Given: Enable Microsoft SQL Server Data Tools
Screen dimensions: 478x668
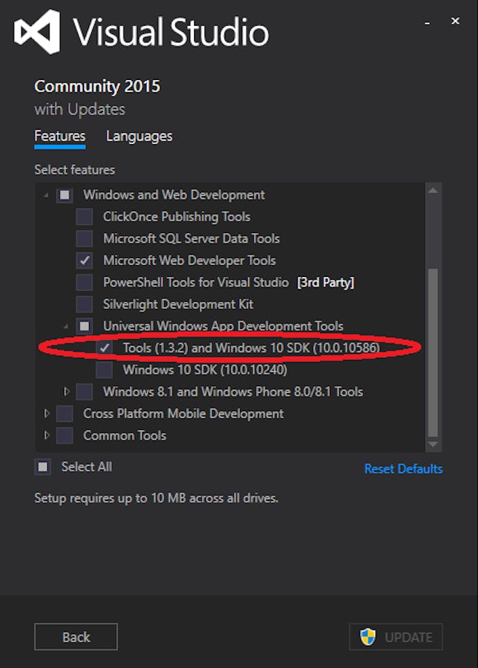Looking at the screenshot, I should pos(84,239).
